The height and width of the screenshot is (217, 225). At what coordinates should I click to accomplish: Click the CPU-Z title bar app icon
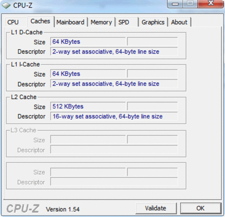(6, 5)
